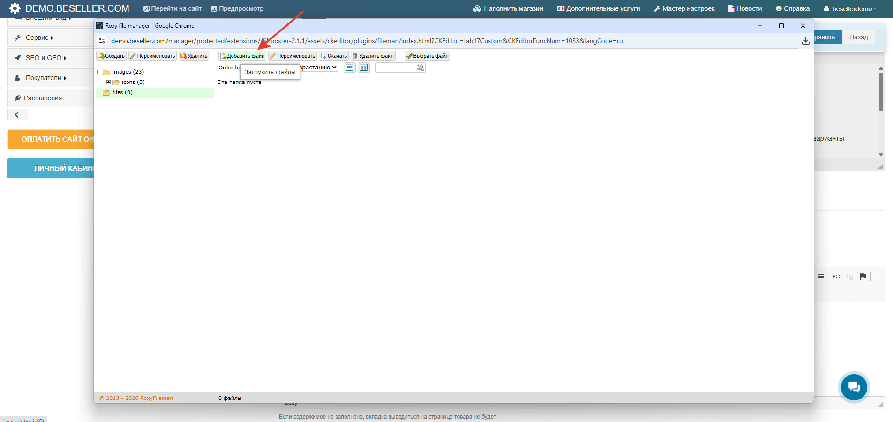Screen dimensions: 893x422
Task: Select the icons (0) folder
Action: (133, 82)
